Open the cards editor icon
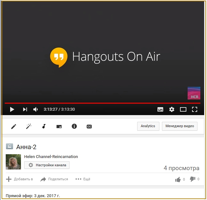This screenshot has height=200, width=207. pyautogui.click(x=59, y=126)
